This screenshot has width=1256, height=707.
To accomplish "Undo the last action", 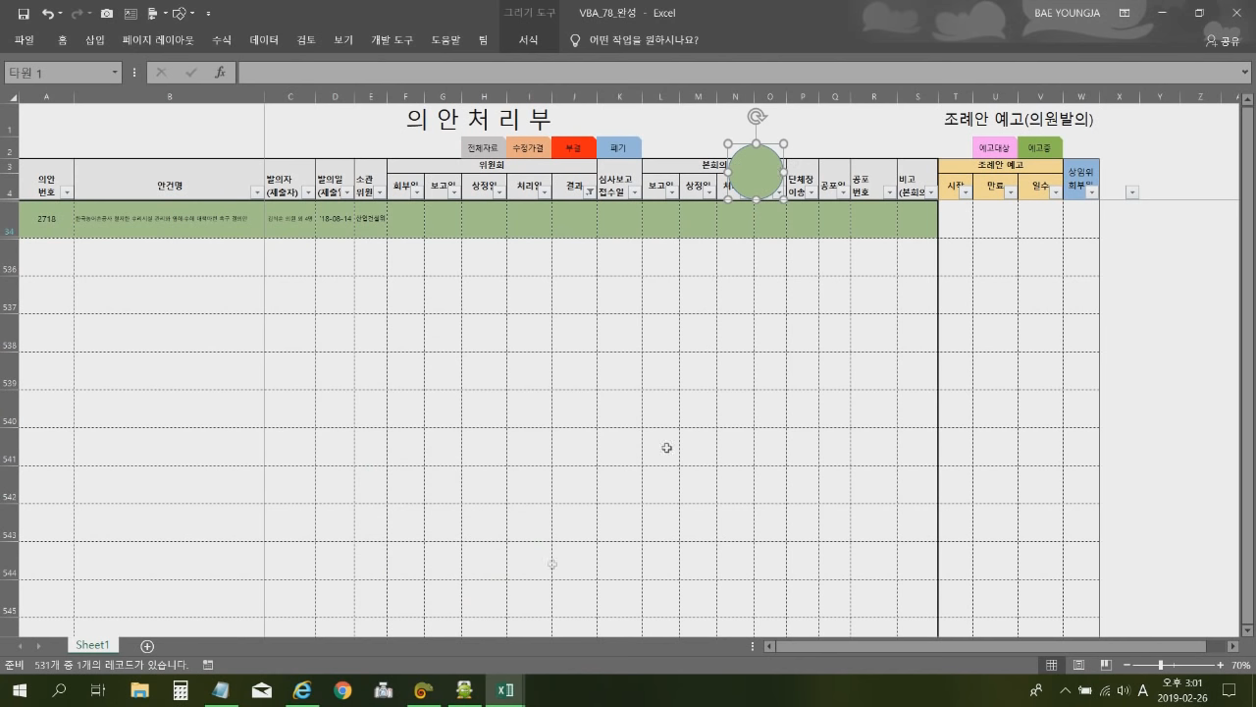I will pos(48,14).
